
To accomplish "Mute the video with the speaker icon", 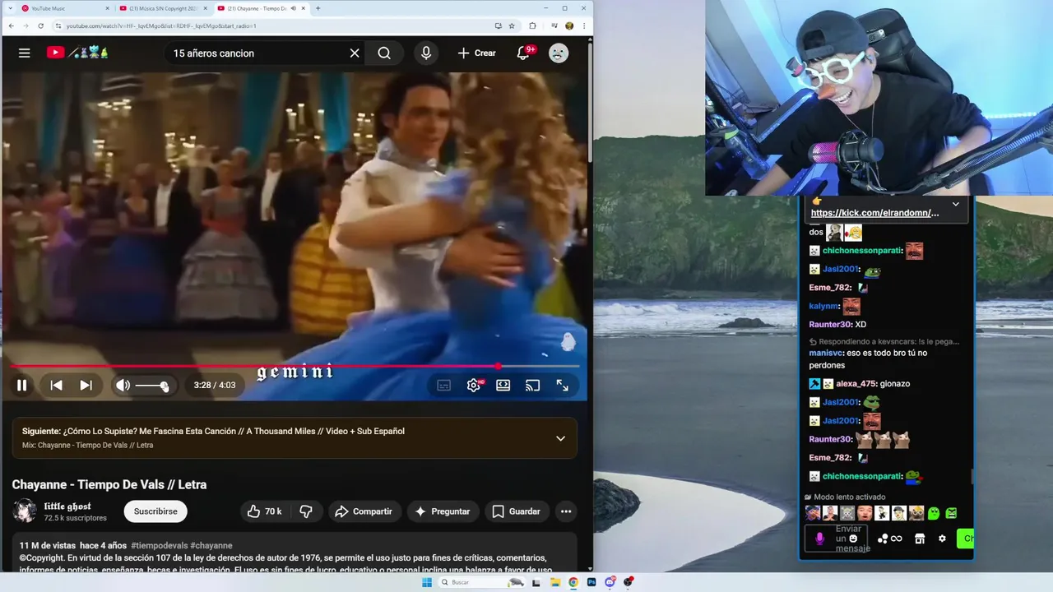I will pyautogui.click(x=123, y=385).
